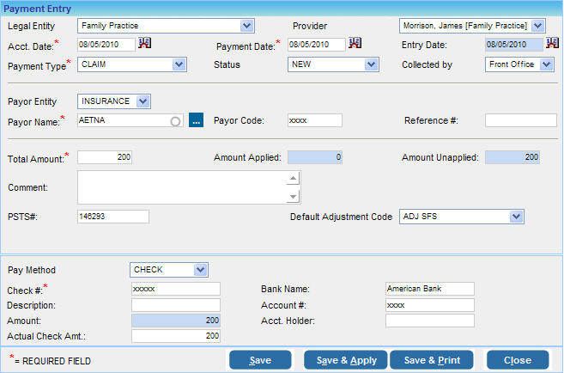Click the Default Adjustment Code label

click(341, 217)
